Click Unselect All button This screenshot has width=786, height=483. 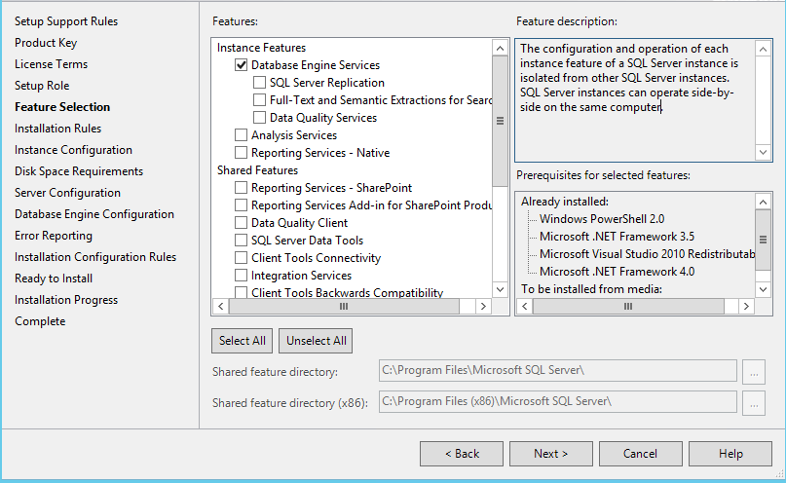pos(316,341)
